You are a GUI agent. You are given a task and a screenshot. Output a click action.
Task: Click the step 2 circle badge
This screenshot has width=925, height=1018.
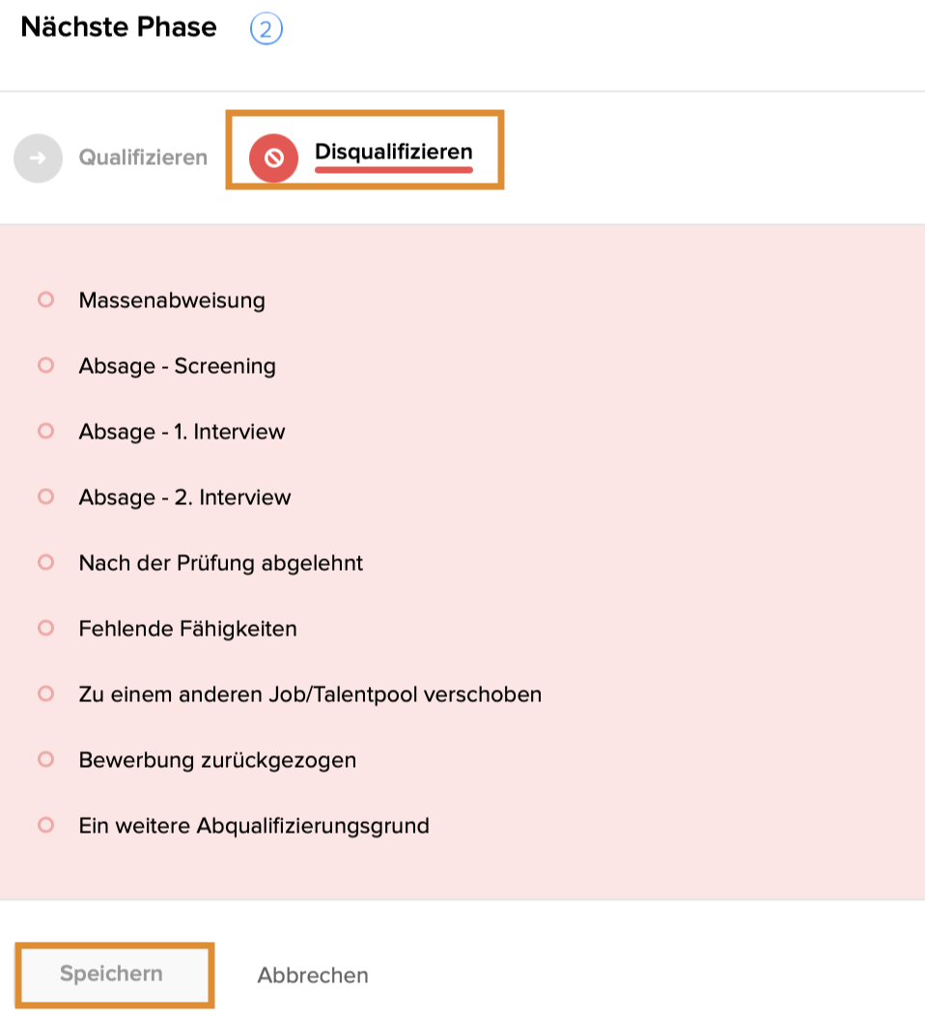point(266,29)
